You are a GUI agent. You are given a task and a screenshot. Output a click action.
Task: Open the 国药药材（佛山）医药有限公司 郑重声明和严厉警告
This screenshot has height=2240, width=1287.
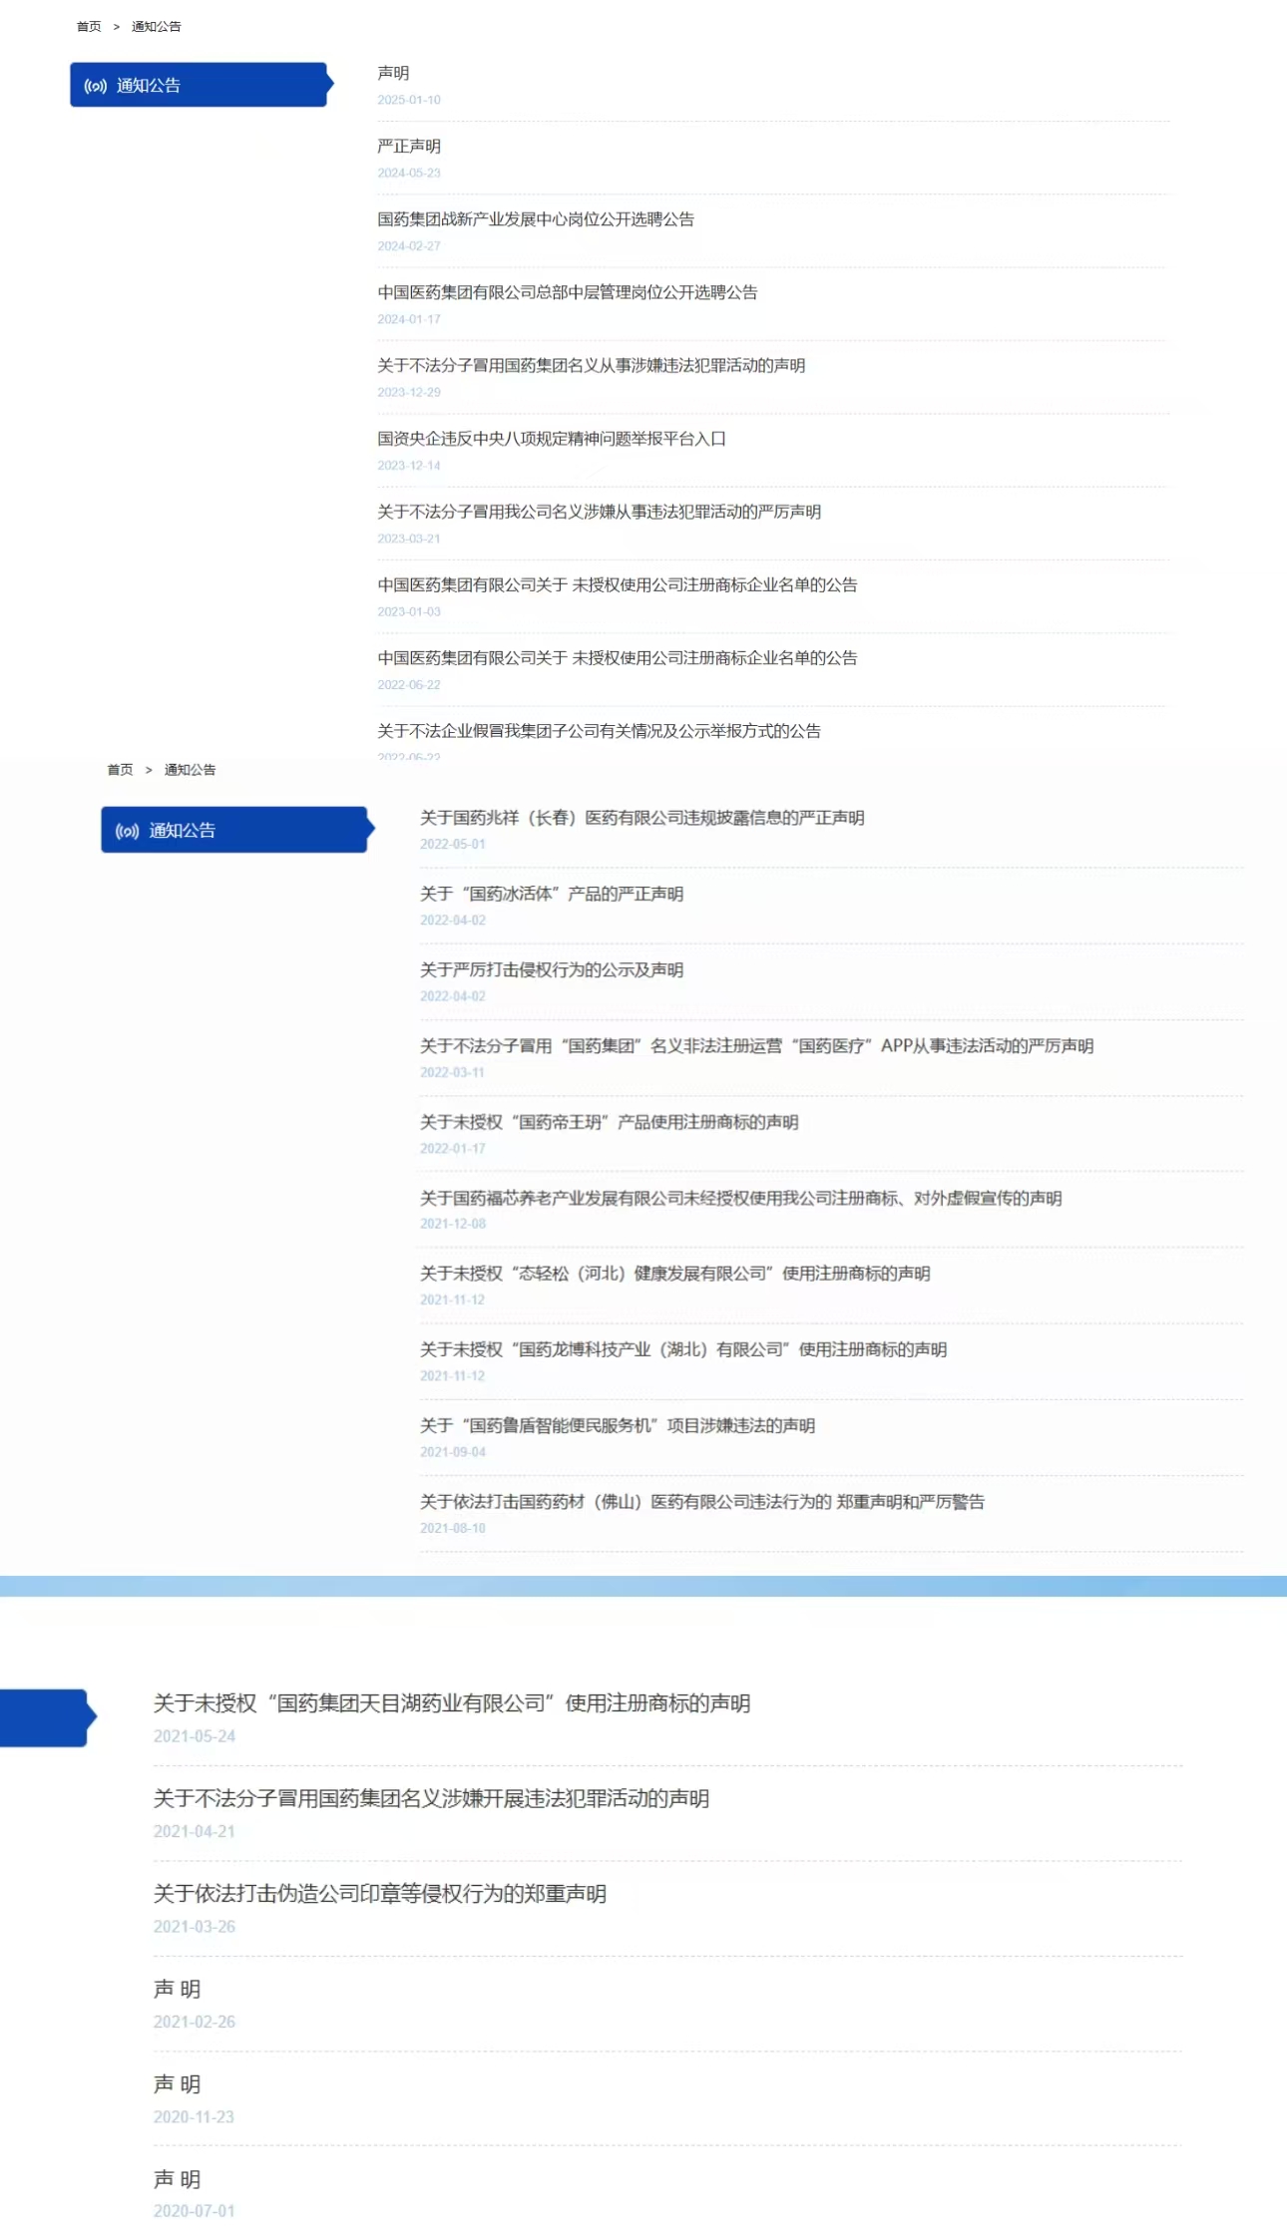coord(702,1502)
